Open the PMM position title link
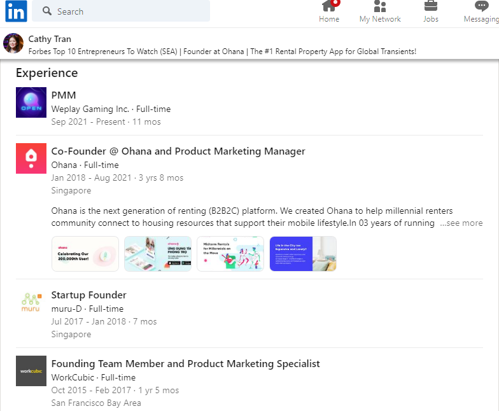Viewport: 499px width, 411px height. click(64, 95)
